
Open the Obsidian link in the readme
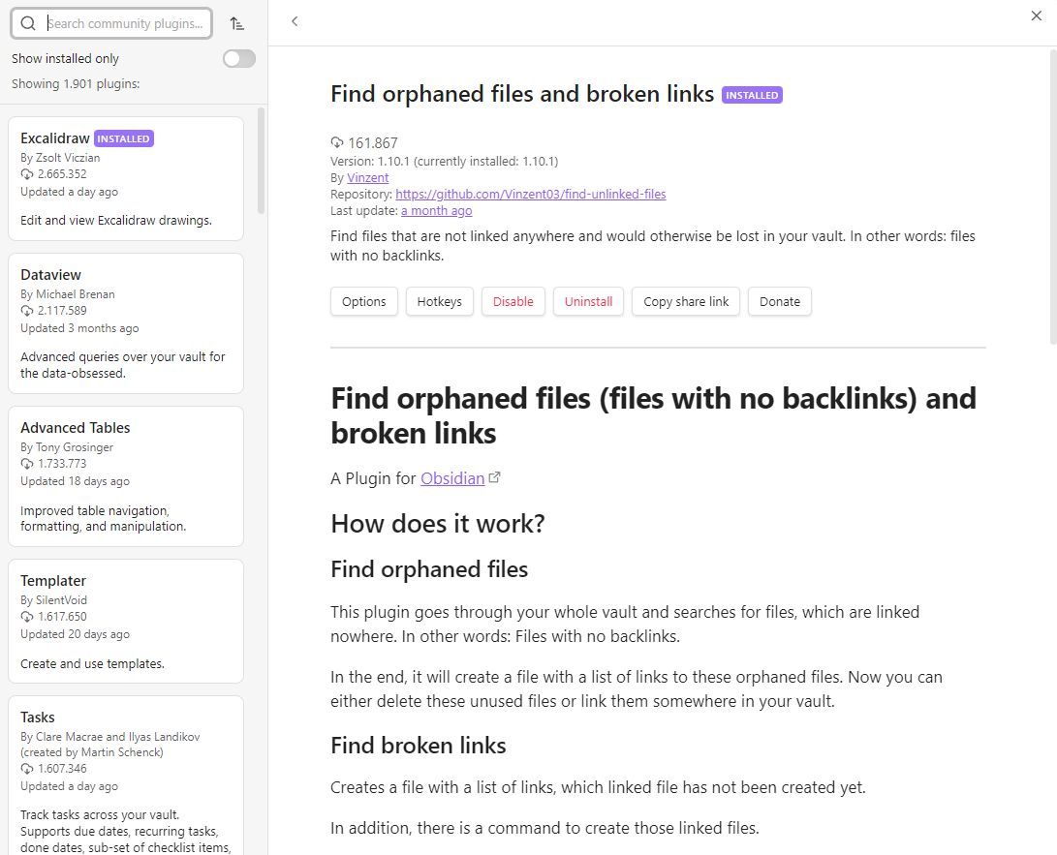click(x=452, y=478)
